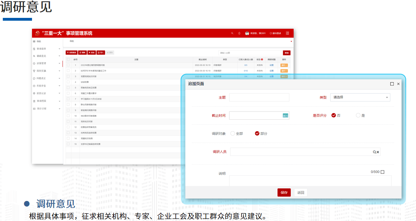Image resolution: width=416 pixels, height=221 pixels.
Task: Expand the 组织实施 sidebar menu chevron
Action: (59, 71)
